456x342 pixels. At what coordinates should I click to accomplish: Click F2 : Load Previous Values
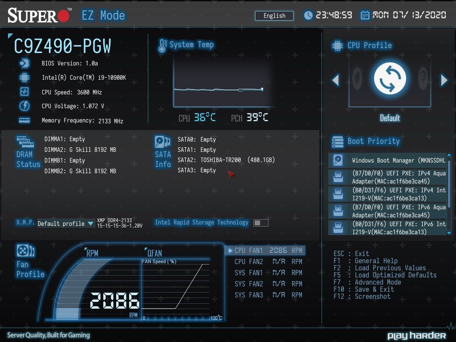[x=379, y=268]
